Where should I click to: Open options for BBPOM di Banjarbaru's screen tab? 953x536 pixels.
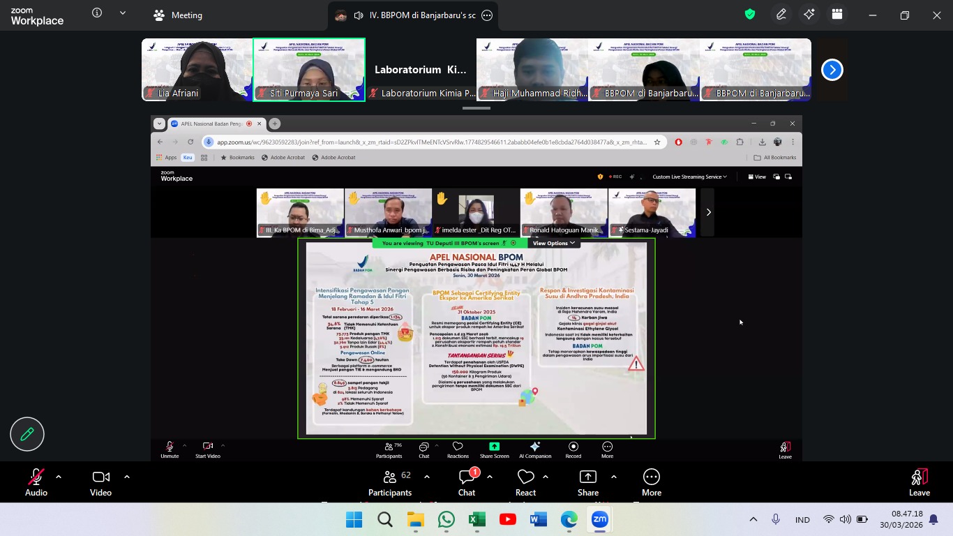point(487,15)
